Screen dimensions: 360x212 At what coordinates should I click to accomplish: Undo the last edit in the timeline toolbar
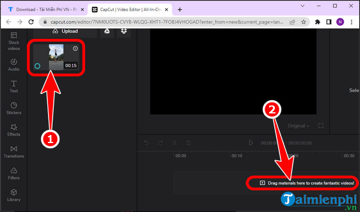(146, 143)
